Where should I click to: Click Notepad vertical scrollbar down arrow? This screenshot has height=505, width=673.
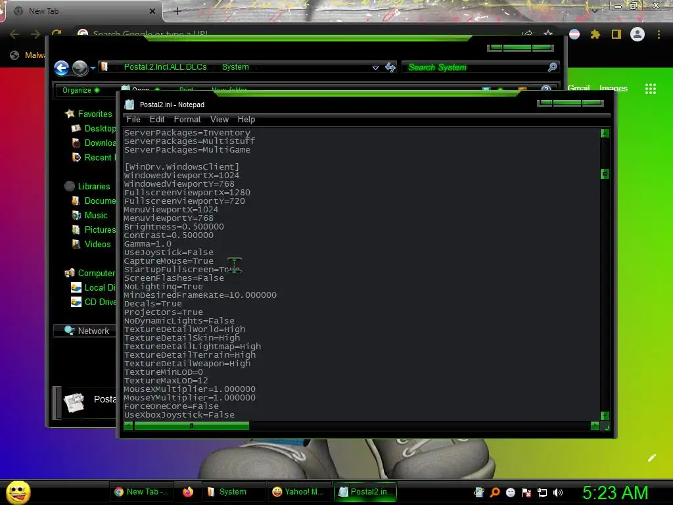coord(605,416)
